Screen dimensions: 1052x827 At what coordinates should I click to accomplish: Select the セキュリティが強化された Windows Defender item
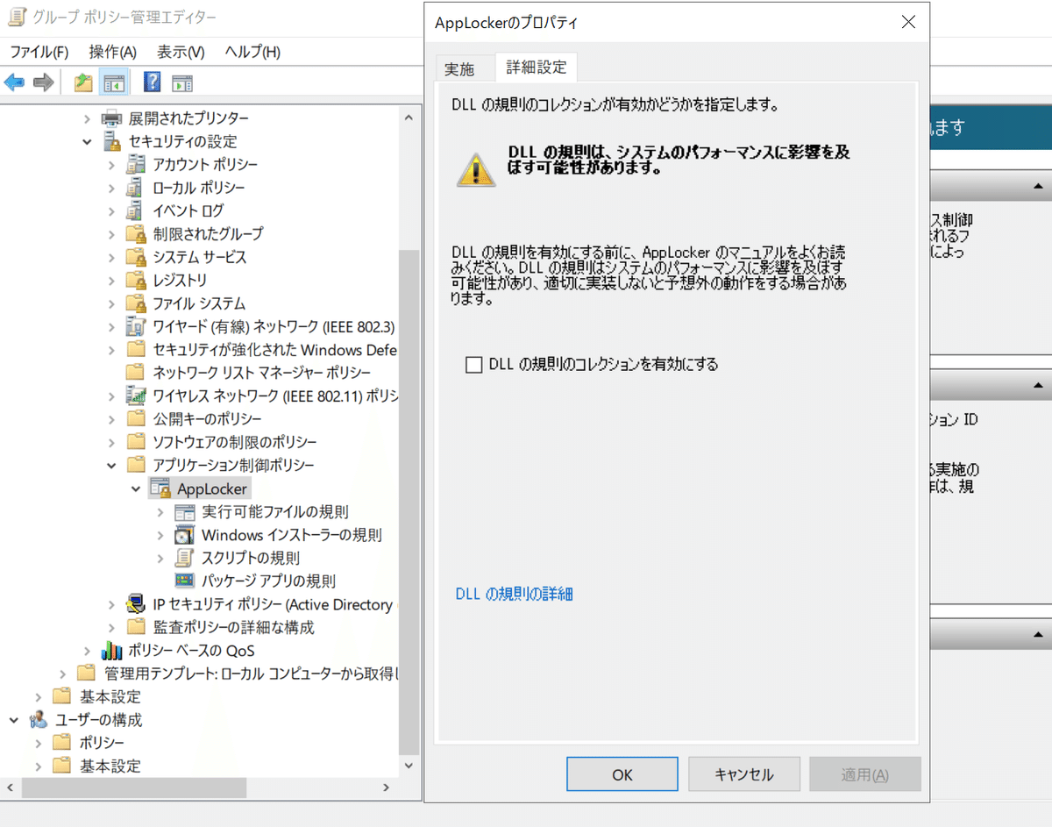point(275,349)
